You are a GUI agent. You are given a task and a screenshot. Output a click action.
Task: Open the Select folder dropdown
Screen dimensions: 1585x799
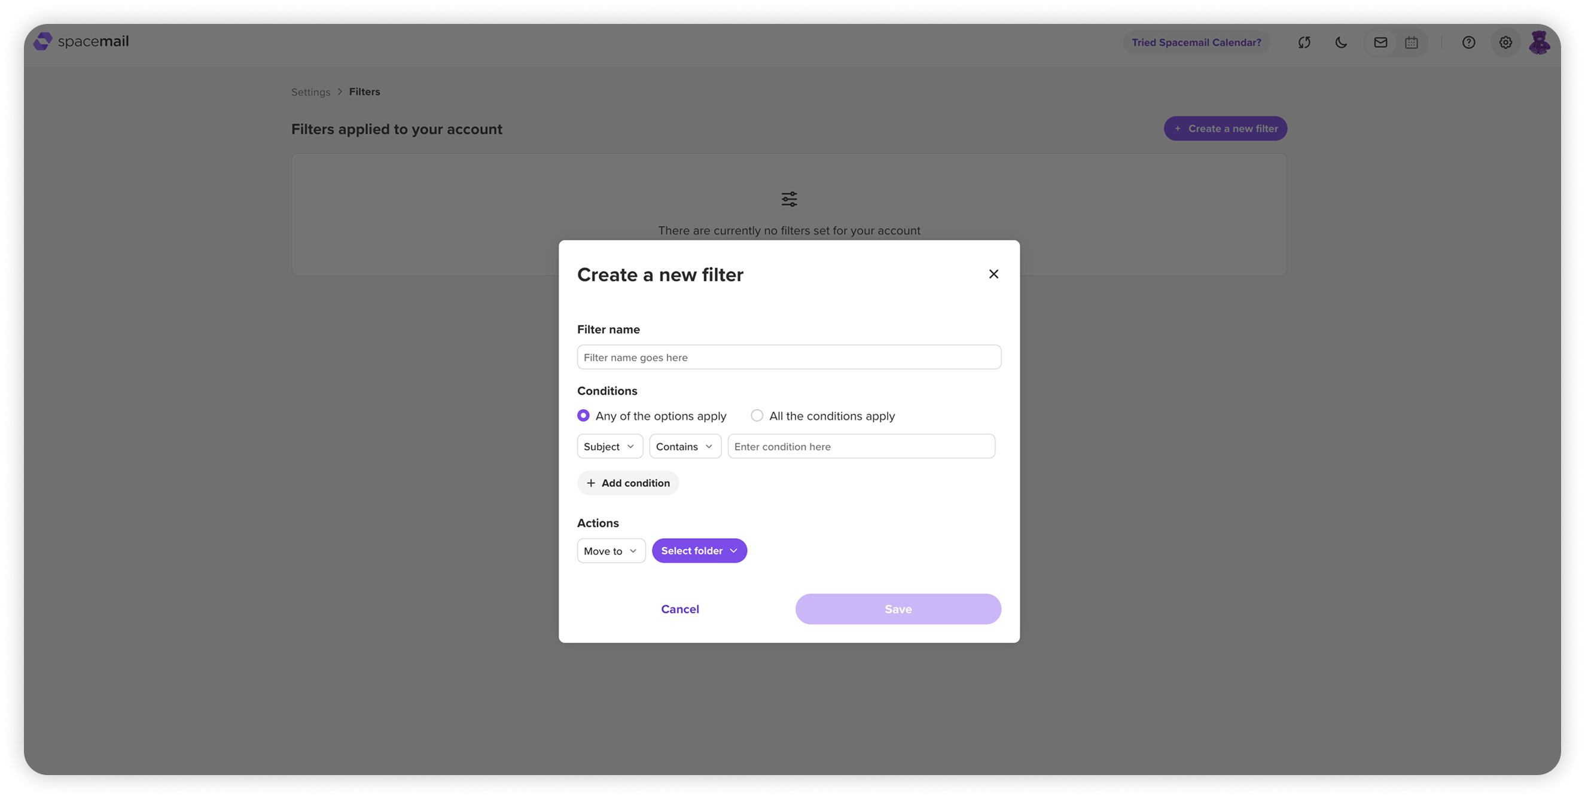pyautogui.click(x=700, y=551)
